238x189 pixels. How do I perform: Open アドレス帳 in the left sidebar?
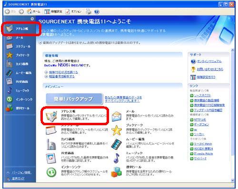point(18,29)
